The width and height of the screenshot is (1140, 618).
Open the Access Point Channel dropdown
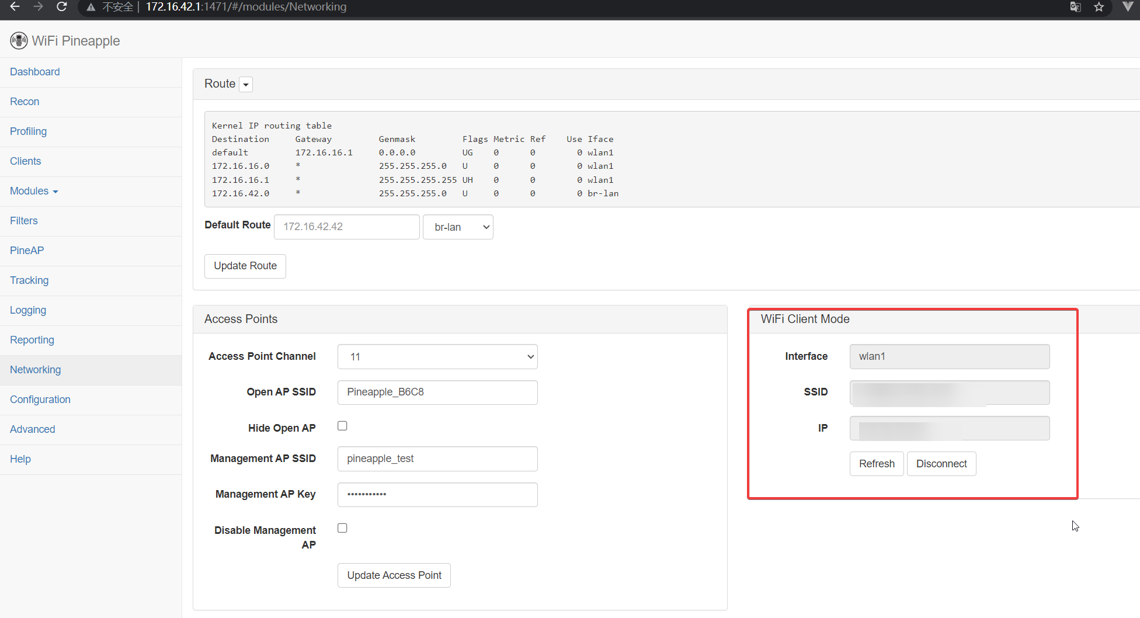437,357
